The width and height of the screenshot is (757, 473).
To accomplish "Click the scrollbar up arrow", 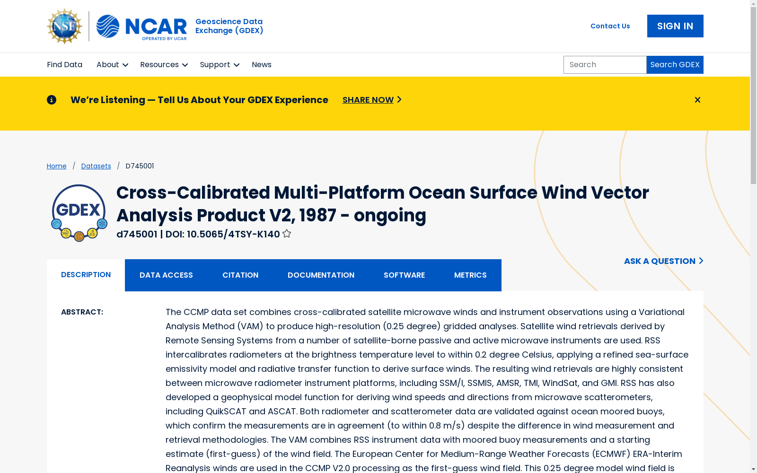I will point(753,3).
